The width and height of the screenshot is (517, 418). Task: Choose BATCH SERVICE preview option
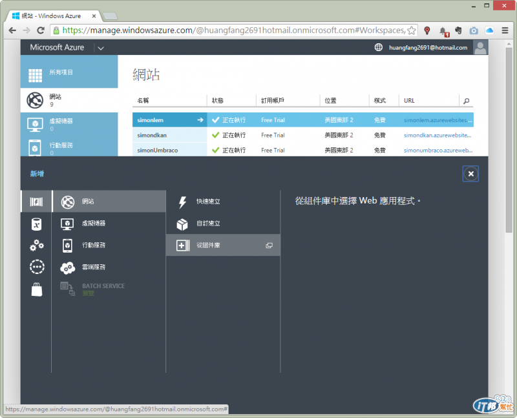tap(109, 289)
